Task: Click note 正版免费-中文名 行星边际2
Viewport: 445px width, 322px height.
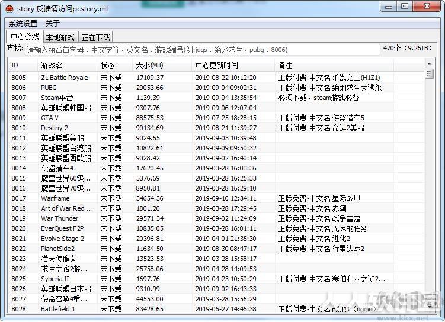Action: pos(321,249)
